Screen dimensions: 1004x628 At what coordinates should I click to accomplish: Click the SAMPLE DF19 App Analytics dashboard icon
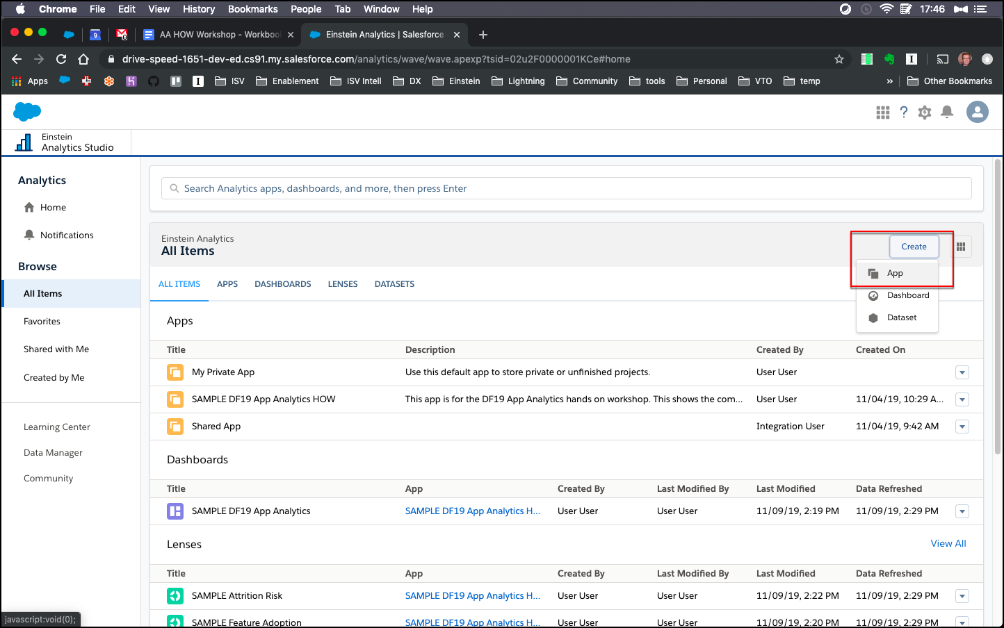pyautogui.click(x=175, y=511)
